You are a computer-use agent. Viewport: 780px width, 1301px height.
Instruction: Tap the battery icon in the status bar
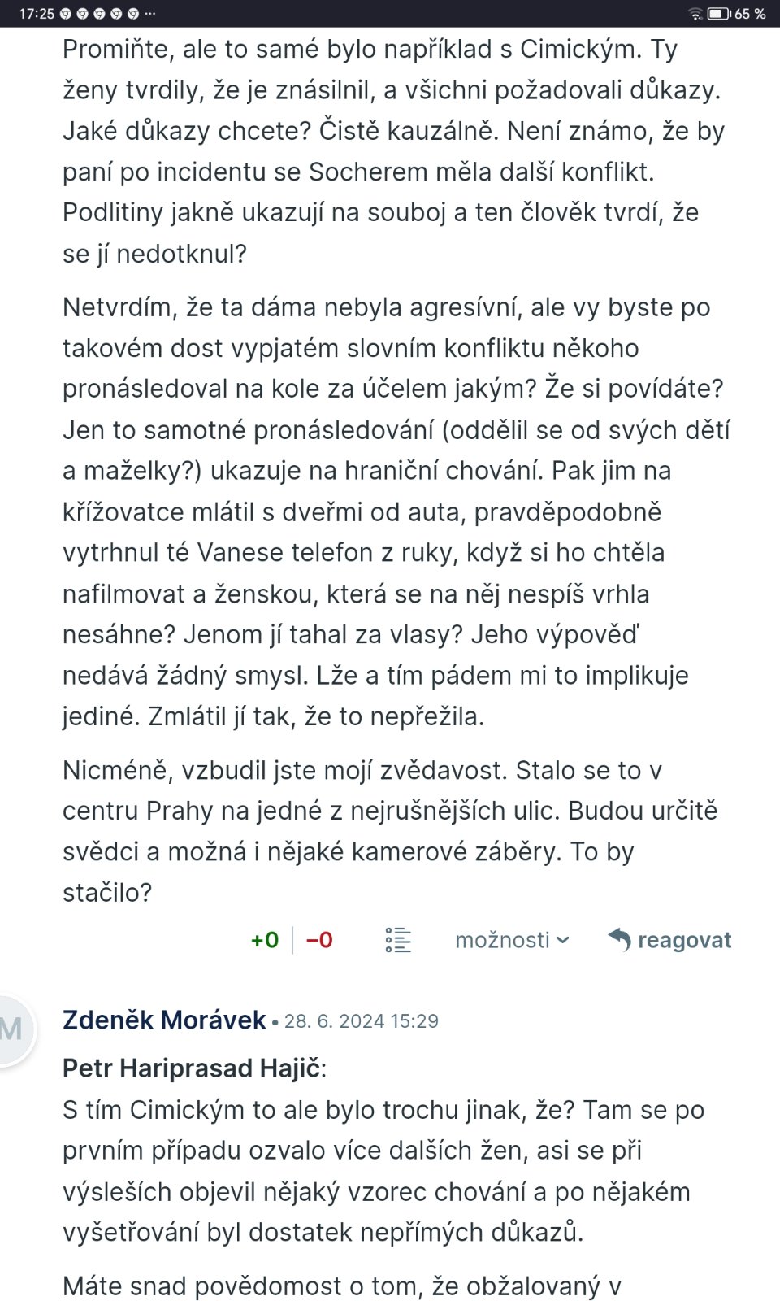click(719, 14)
